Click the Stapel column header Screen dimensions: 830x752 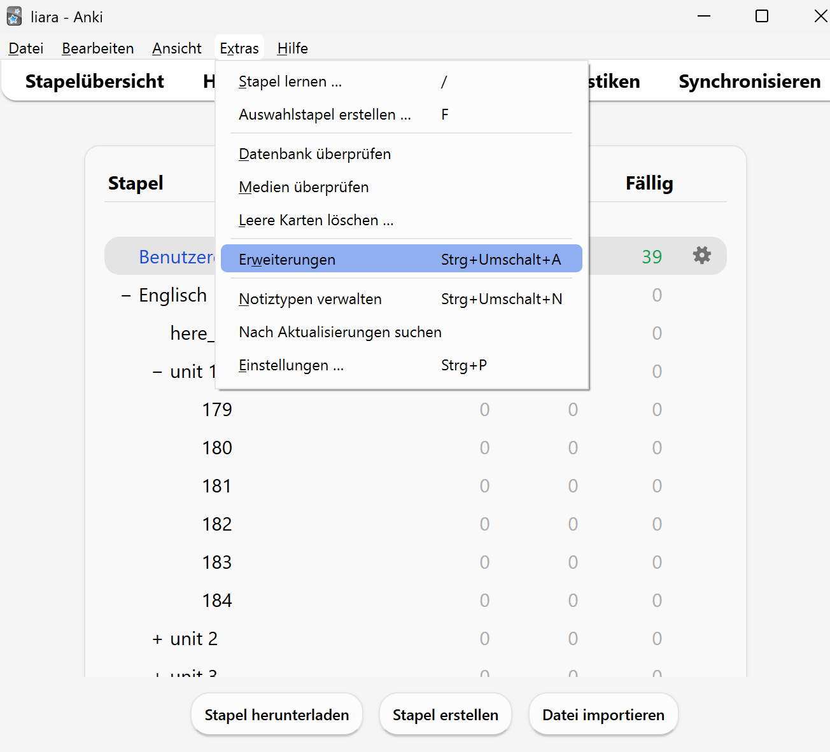(136, 183)
